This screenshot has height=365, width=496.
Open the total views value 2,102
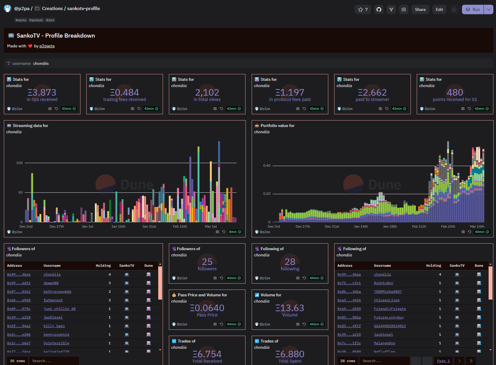point(207,92)
